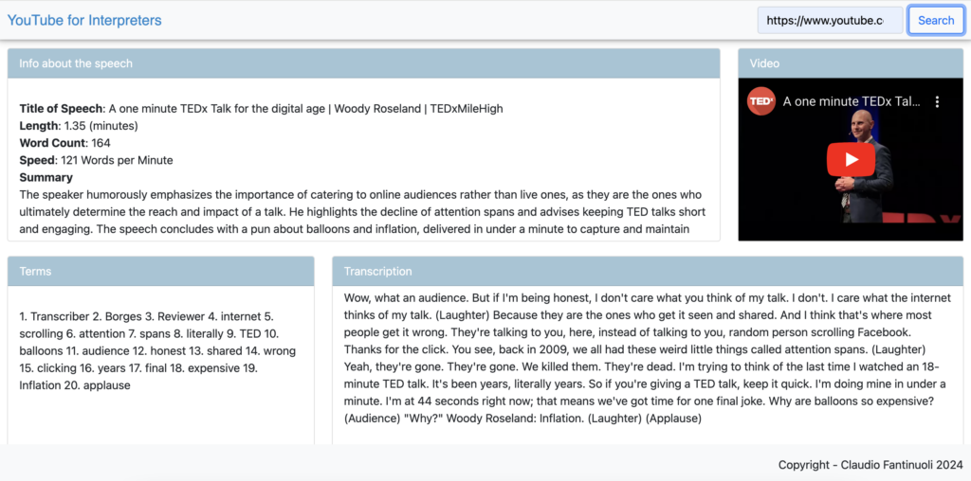Click the speaker image in the video thumbnail
This screenshot has height=481, width=971.
867,167
